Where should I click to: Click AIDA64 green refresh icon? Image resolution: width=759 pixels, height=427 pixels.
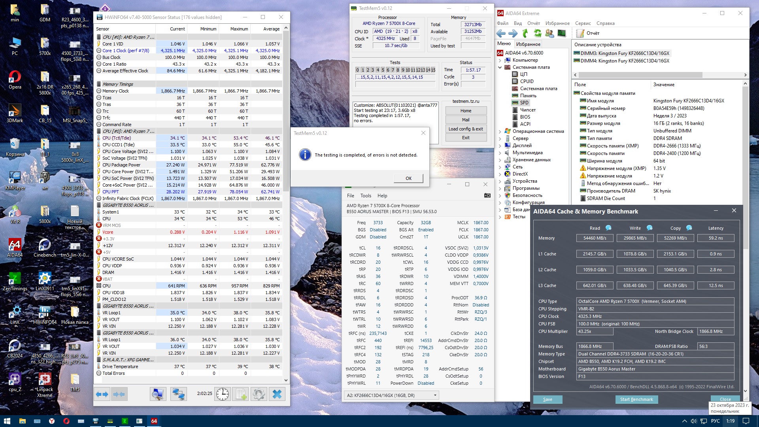coord(537,33)
